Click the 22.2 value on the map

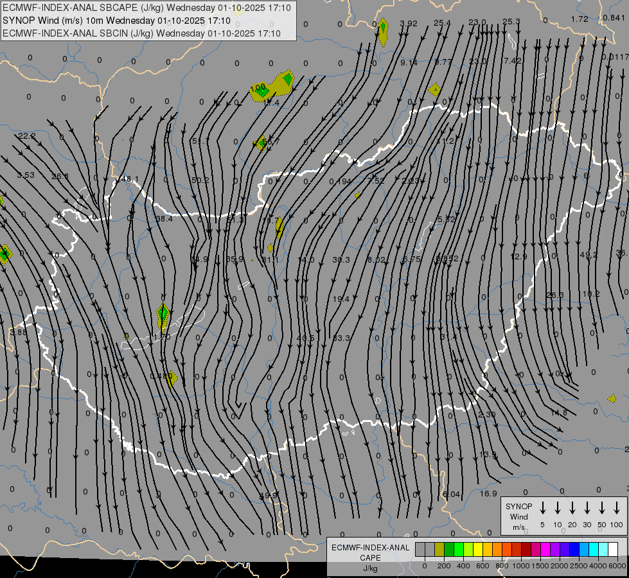26,136
